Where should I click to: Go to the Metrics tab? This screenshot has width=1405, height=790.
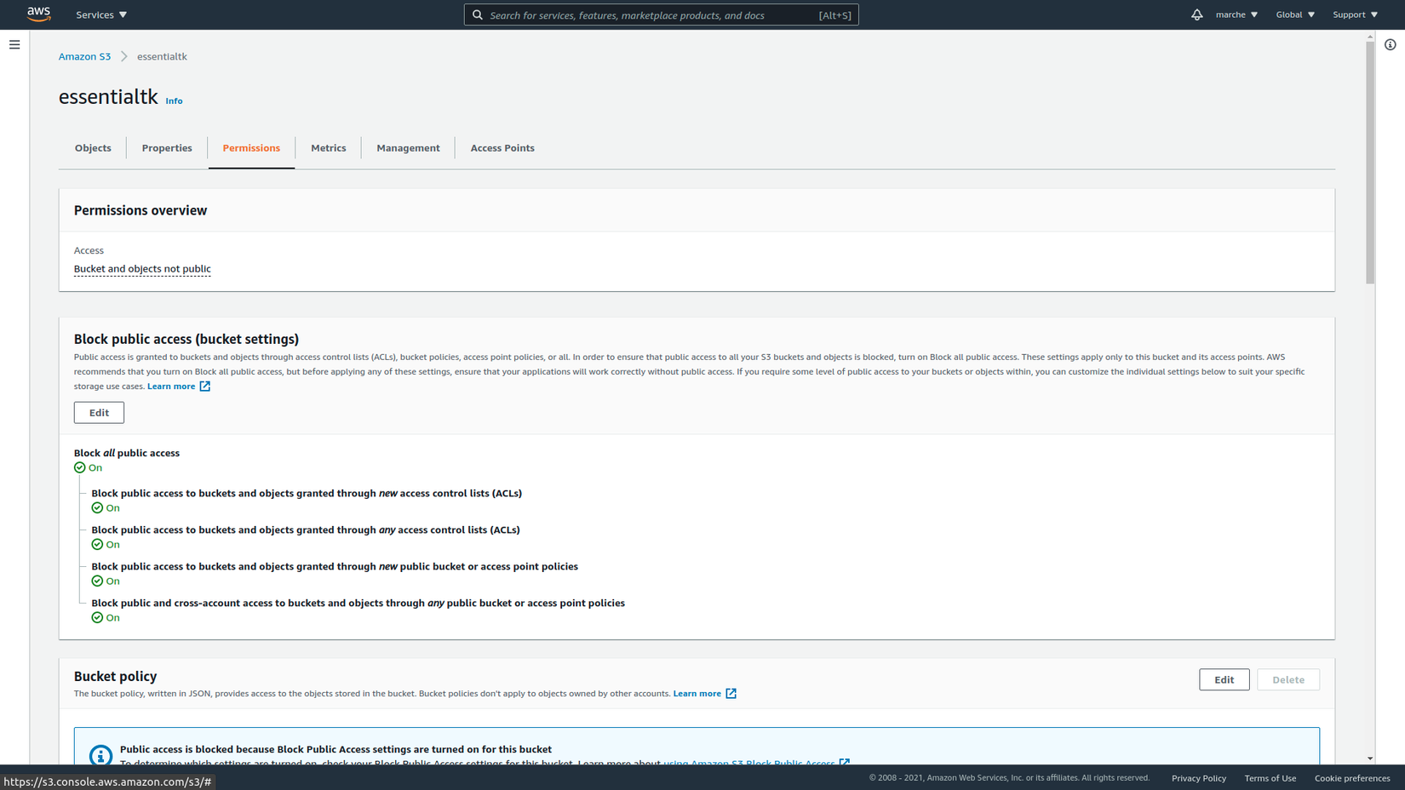(x=329, y=148)
